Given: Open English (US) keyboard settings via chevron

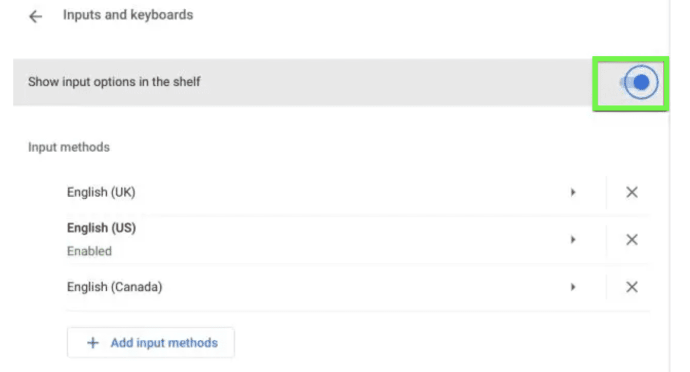Looking at the screenshot, I should [573, 239].
